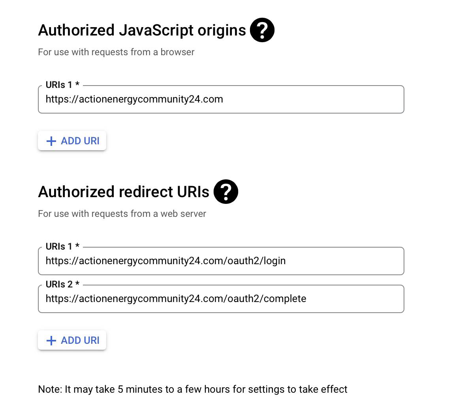Screen dimensions: 466x399
Task: Click the "Authorized redirect URIs" heading
Action: click(124, 192)
